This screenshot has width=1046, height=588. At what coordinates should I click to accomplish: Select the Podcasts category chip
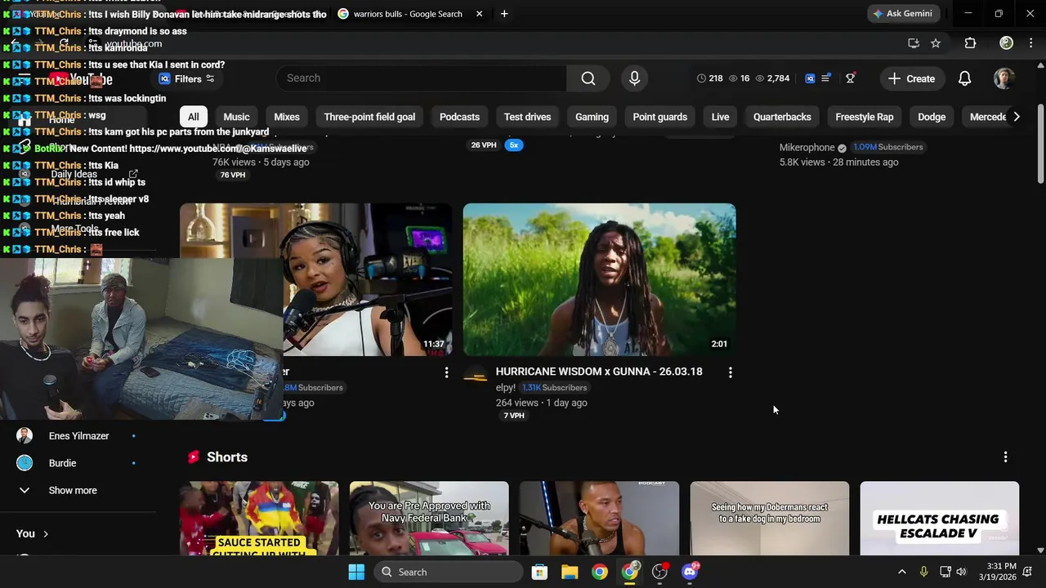click(x=459, y=117)
